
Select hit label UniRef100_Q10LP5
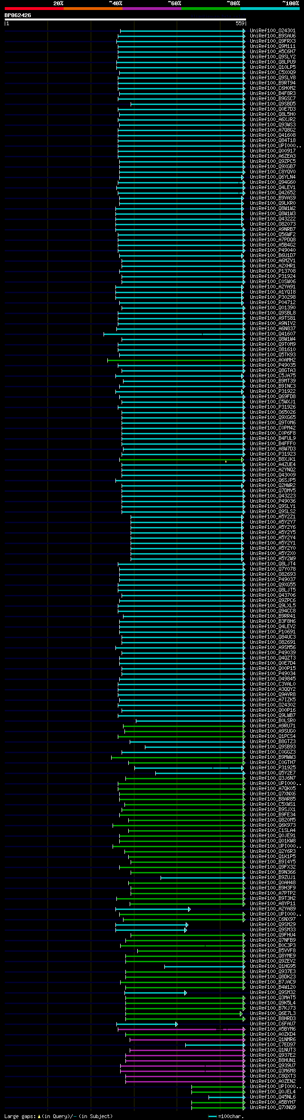[273, 67]
